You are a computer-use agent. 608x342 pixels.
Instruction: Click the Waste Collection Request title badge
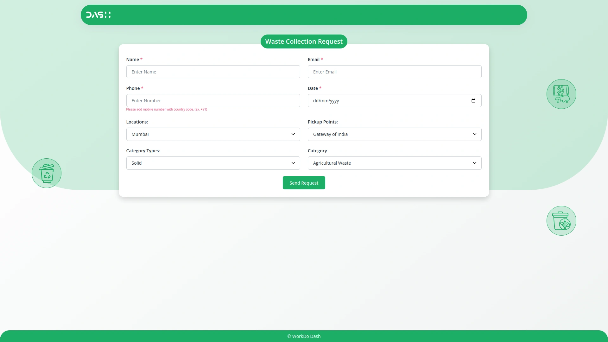coord(304,41)
